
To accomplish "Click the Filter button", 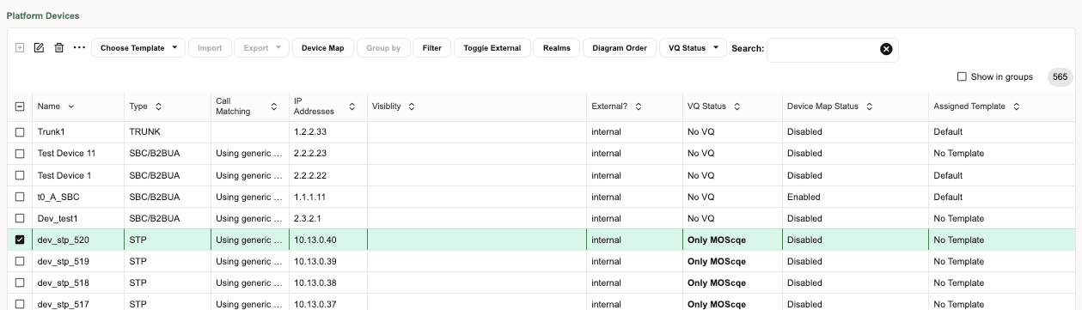I will coord(432,48).
